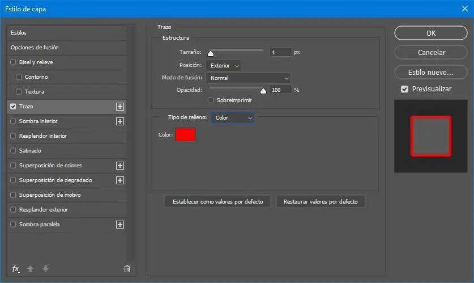Uncheck the Trazo effect checkbox
Screen dimensions: 474x283
tap(13, 106)
